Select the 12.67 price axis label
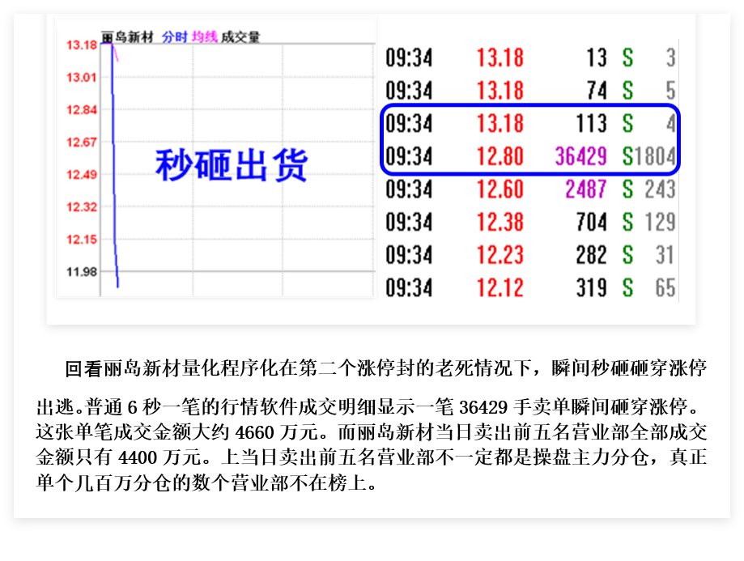Image resolution: width=744 pixels, height=561 pixels. point(82,142)
